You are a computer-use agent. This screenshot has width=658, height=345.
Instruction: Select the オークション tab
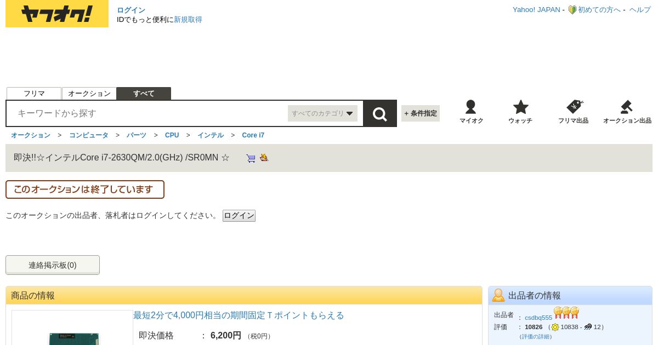tap(89, 94)
